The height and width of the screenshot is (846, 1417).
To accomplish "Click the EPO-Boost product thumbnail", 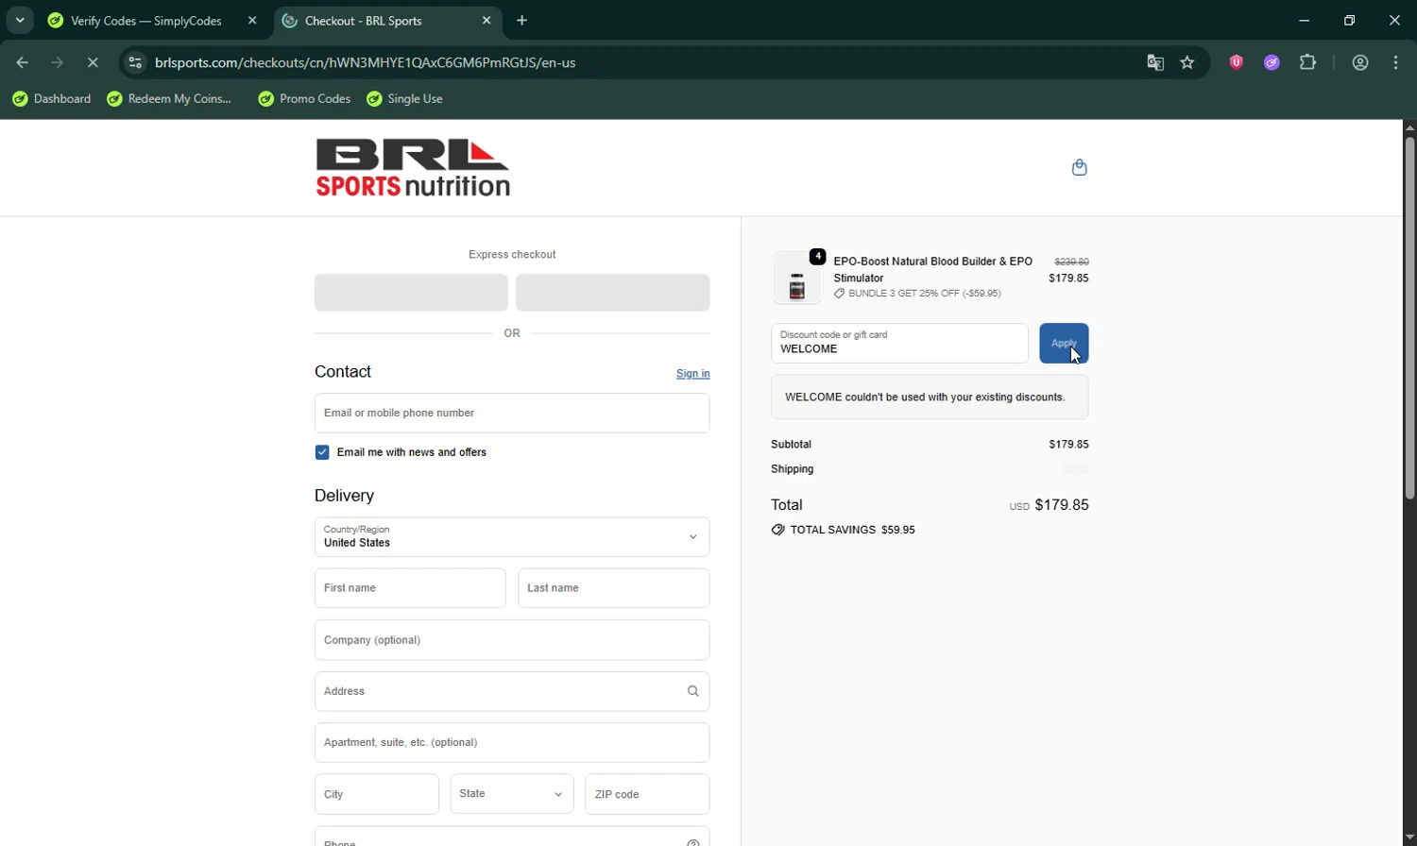I will tap(796, 279).
